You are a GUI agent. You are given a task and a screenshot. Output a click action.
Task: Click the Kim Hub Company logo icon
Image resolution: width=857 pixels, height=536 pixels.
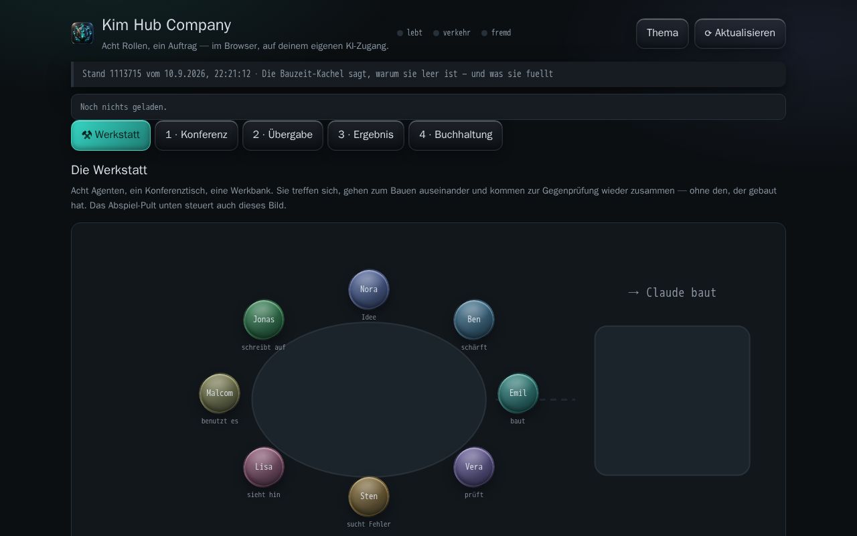click(82, 33)
